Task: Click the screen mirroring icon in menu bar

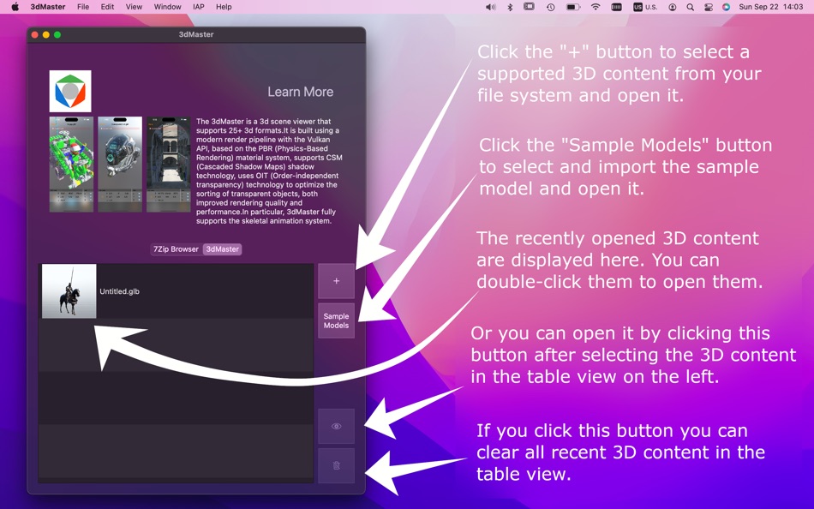Action: click(529, 7)
